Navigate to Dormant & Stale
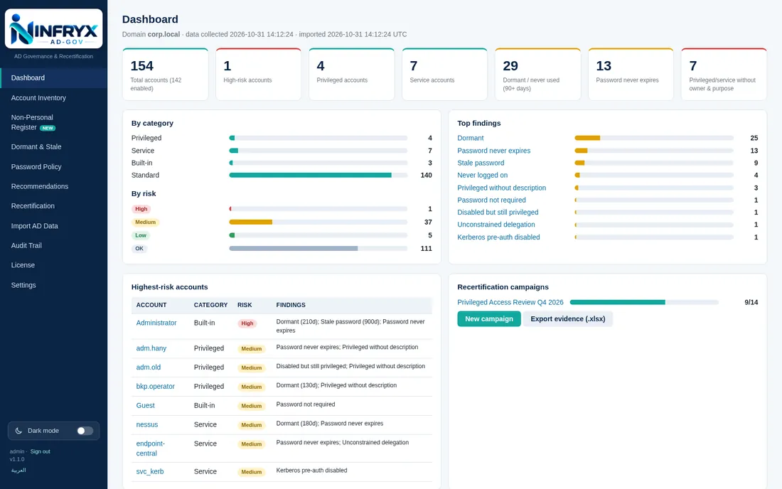The height and width of the screenshot is (489, 782). point(54,146)
